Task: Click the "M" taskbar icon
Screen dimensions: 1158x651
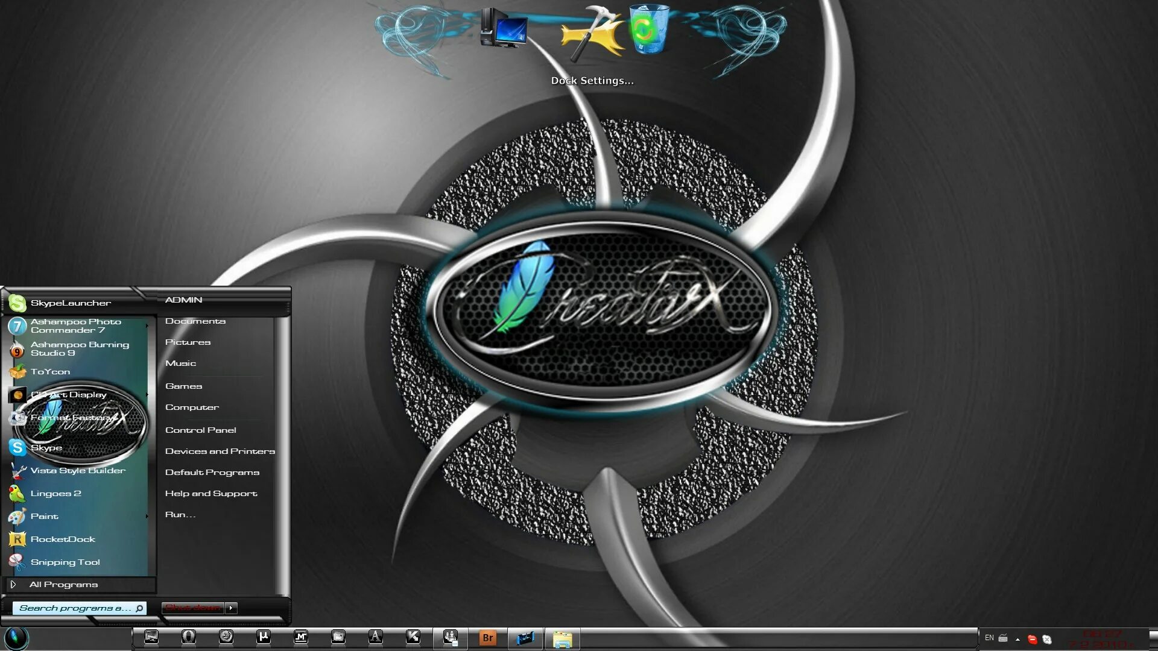Action: (301, 637)
